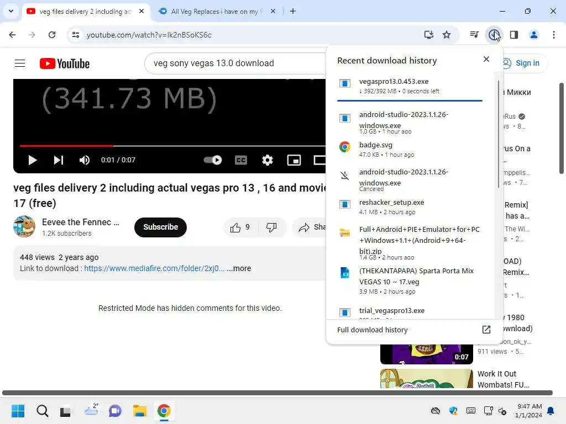Screen dimensions: 566x424
Task: Open reshacker_setup.exe download entry
Action: 410,206
